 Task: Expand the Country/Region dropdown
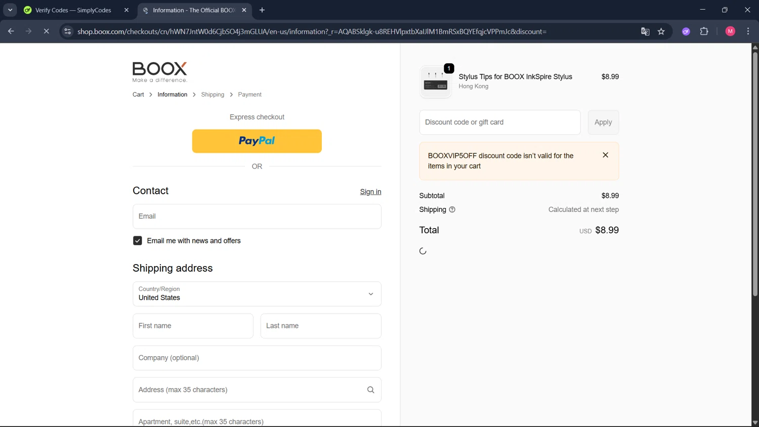257,294
